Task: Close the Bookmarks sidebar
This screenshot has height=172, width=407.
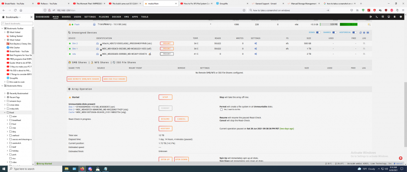Action: coord(31,17)
